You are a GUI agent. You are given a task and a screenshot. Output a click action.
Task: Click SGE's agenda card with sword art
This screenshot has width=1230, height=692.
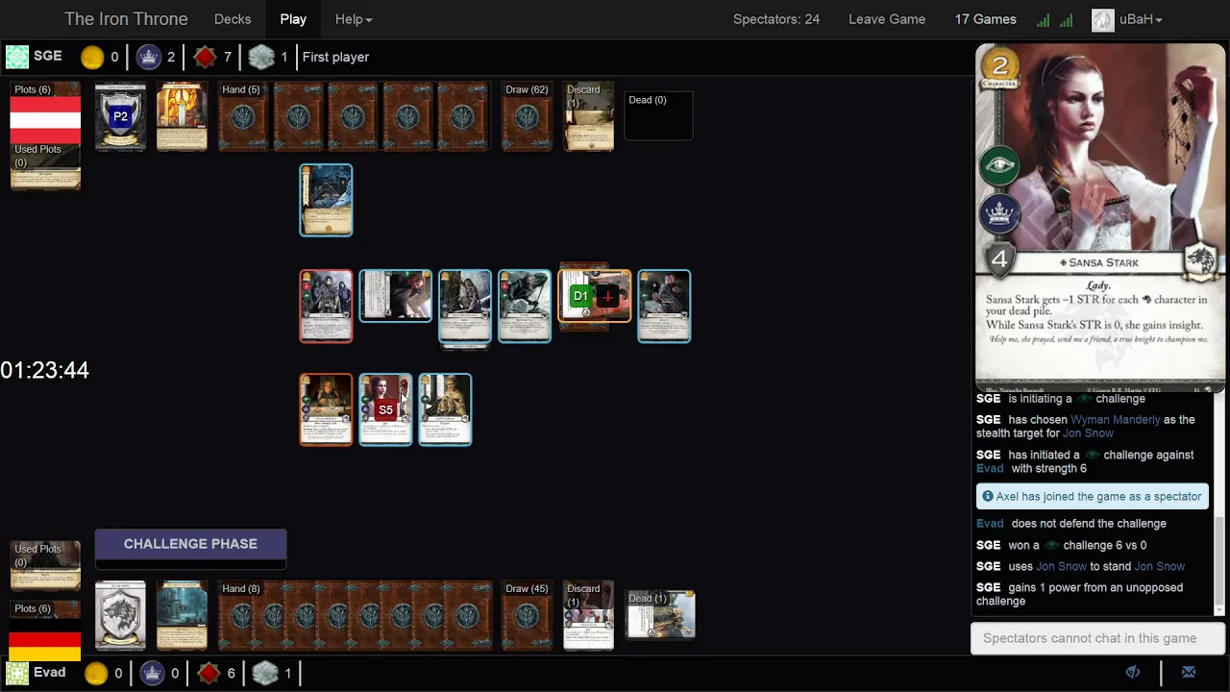(182, 117)
